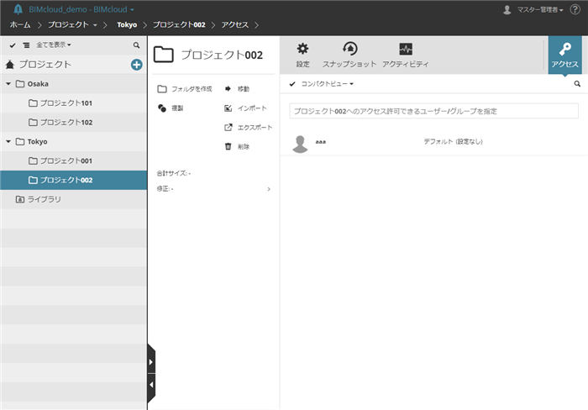588x410 pixels.
Task: Click the aaa user name
Action: coord(321,142)
